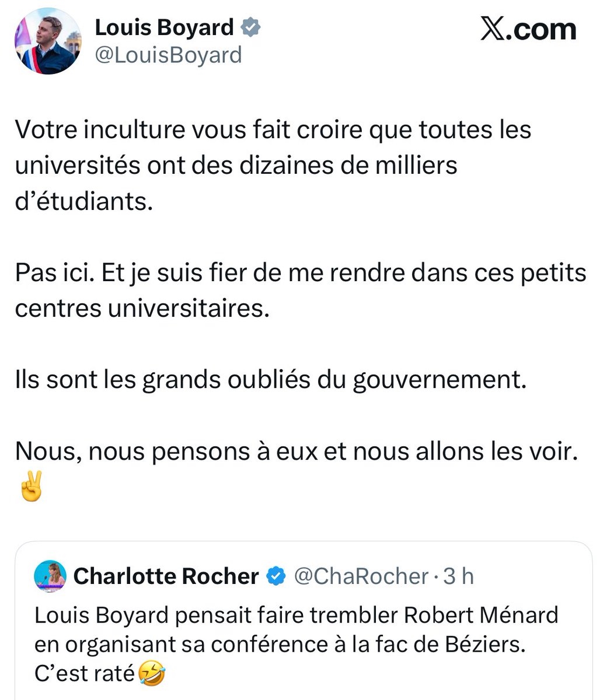The image size is (607, 700).
Task: Open the @LouisBoyard handle link
Action: coord(168,55)
